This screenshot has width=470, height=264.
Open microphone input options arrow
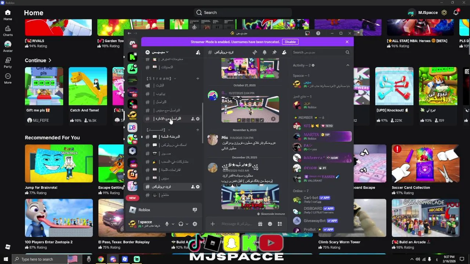coord(173,224)
